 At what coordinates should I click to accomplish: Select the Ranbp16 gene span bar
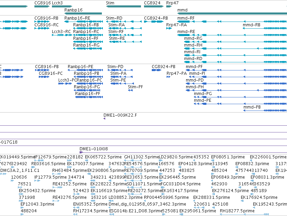[83, 13]
